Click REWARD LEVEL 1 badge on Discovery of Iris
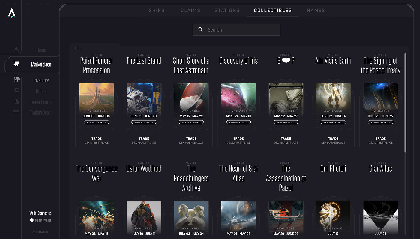This screenshot has height=239, width=420. coord(238,122)
